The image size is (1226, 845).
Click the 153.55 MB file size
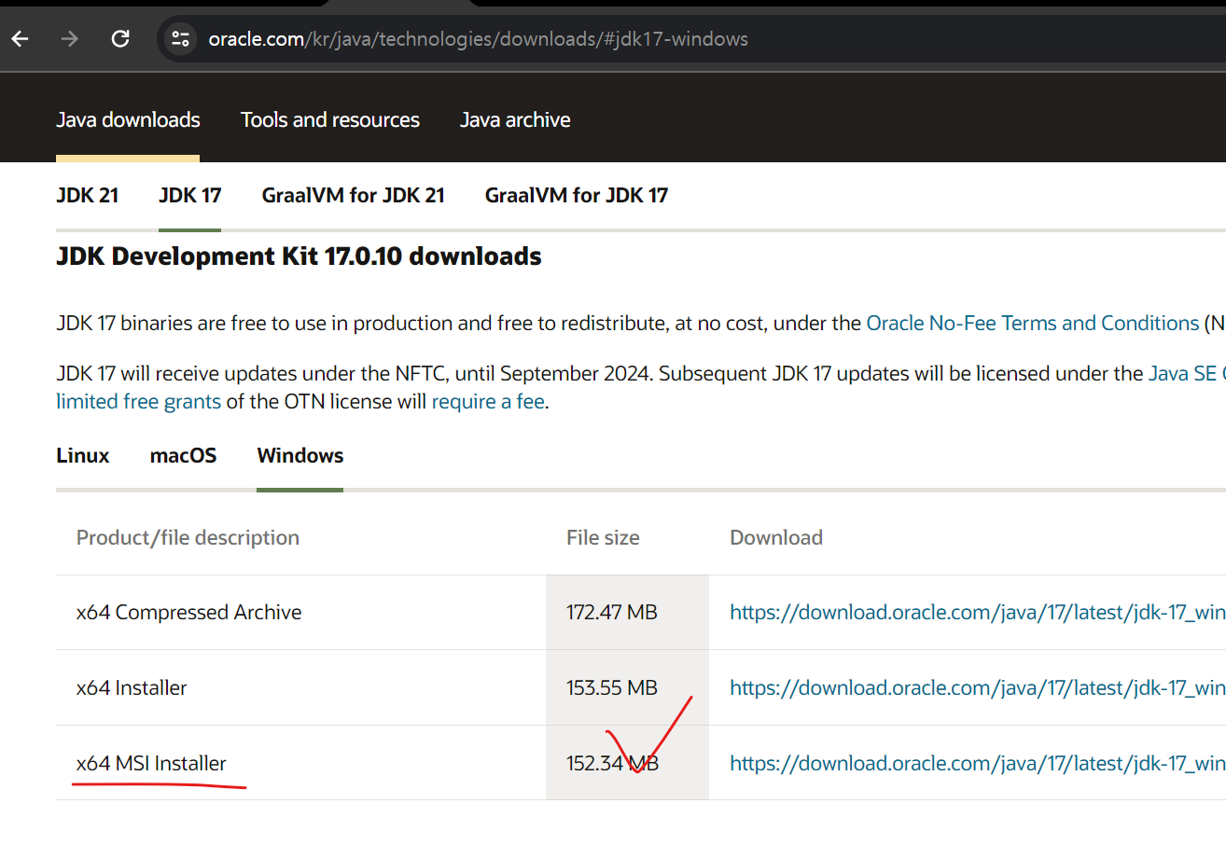click(x=612, y=687)
